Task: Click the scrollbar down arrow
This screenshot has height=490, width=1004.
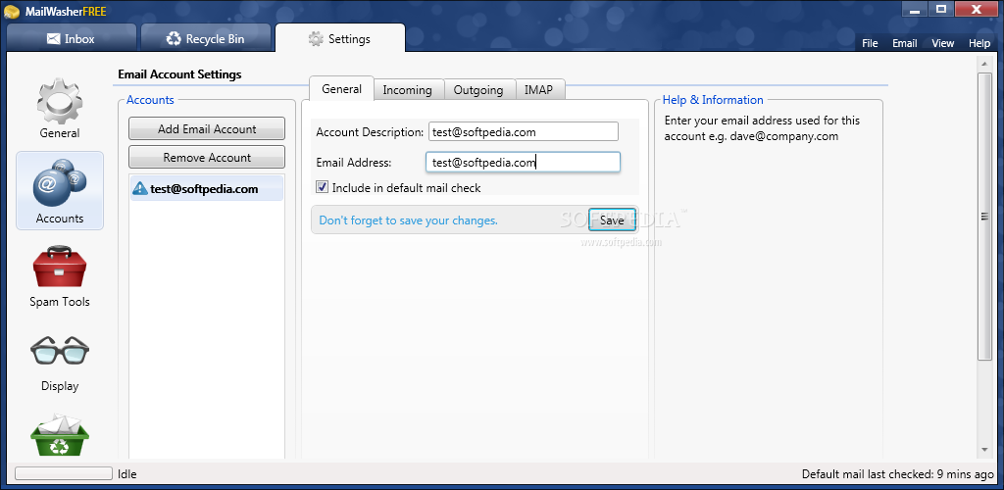Action: (x=984, y=451)
